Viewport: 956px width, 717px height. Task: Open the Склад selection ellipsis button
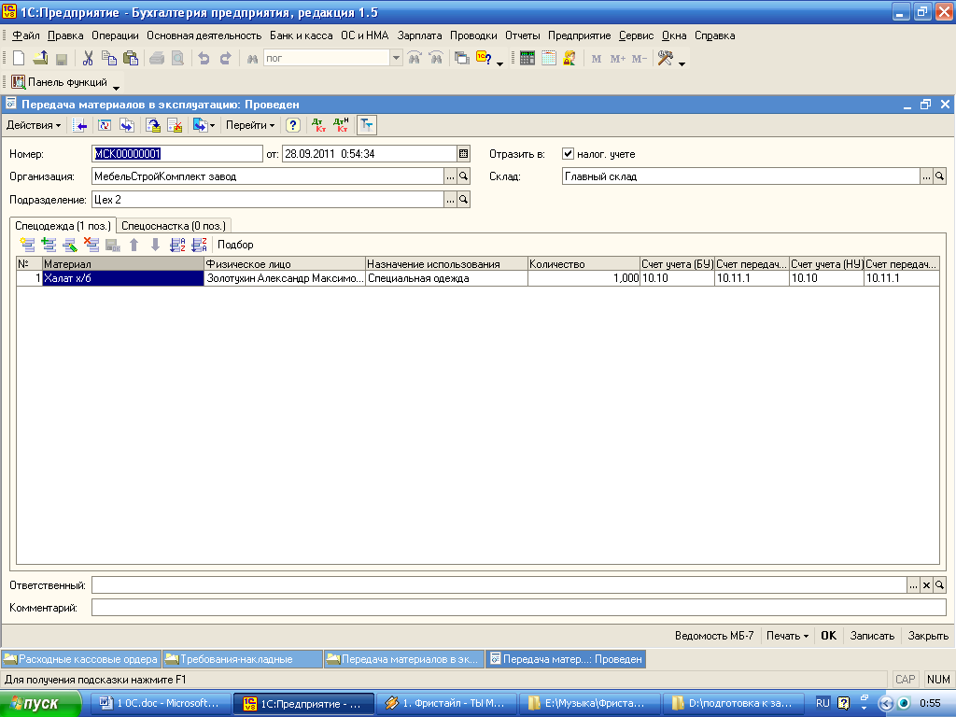click(x=926, y=176)
